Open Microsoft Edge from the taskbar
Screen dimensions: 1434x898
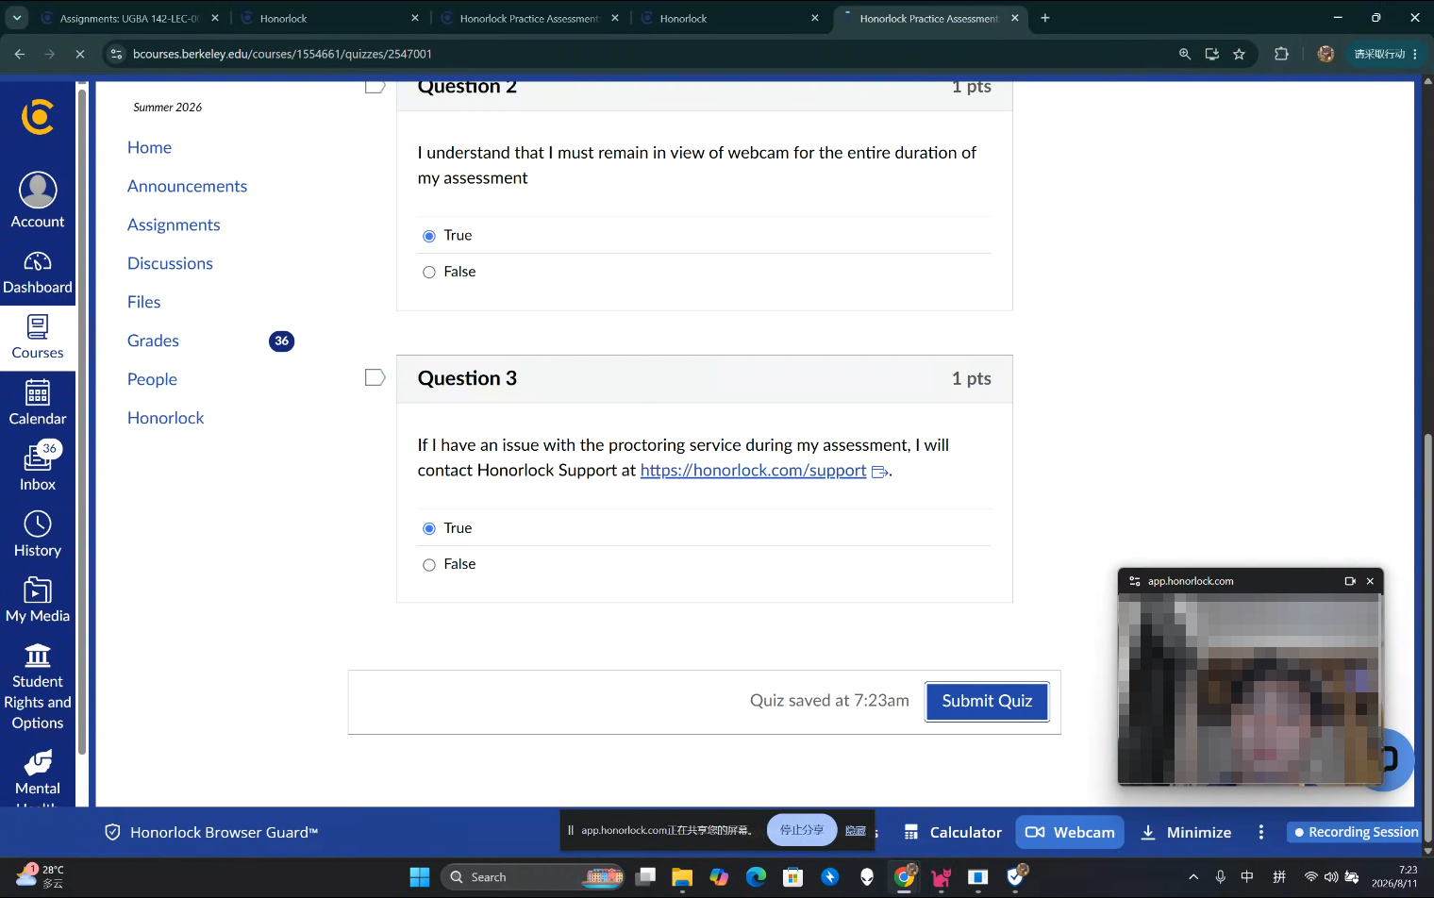[757, 877]
